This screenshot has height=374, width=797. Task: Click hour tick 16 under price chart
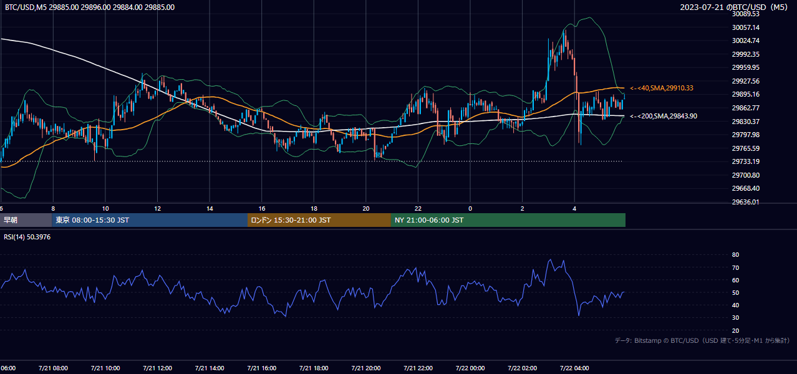(x=262, y=208)
